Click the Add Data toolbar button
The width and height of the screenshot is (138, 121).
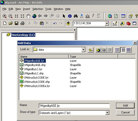[68, 23]
